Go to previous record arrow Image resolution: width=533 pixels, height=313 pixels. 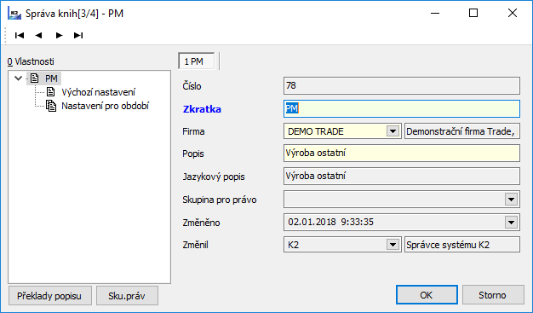(x=39, y=35)
